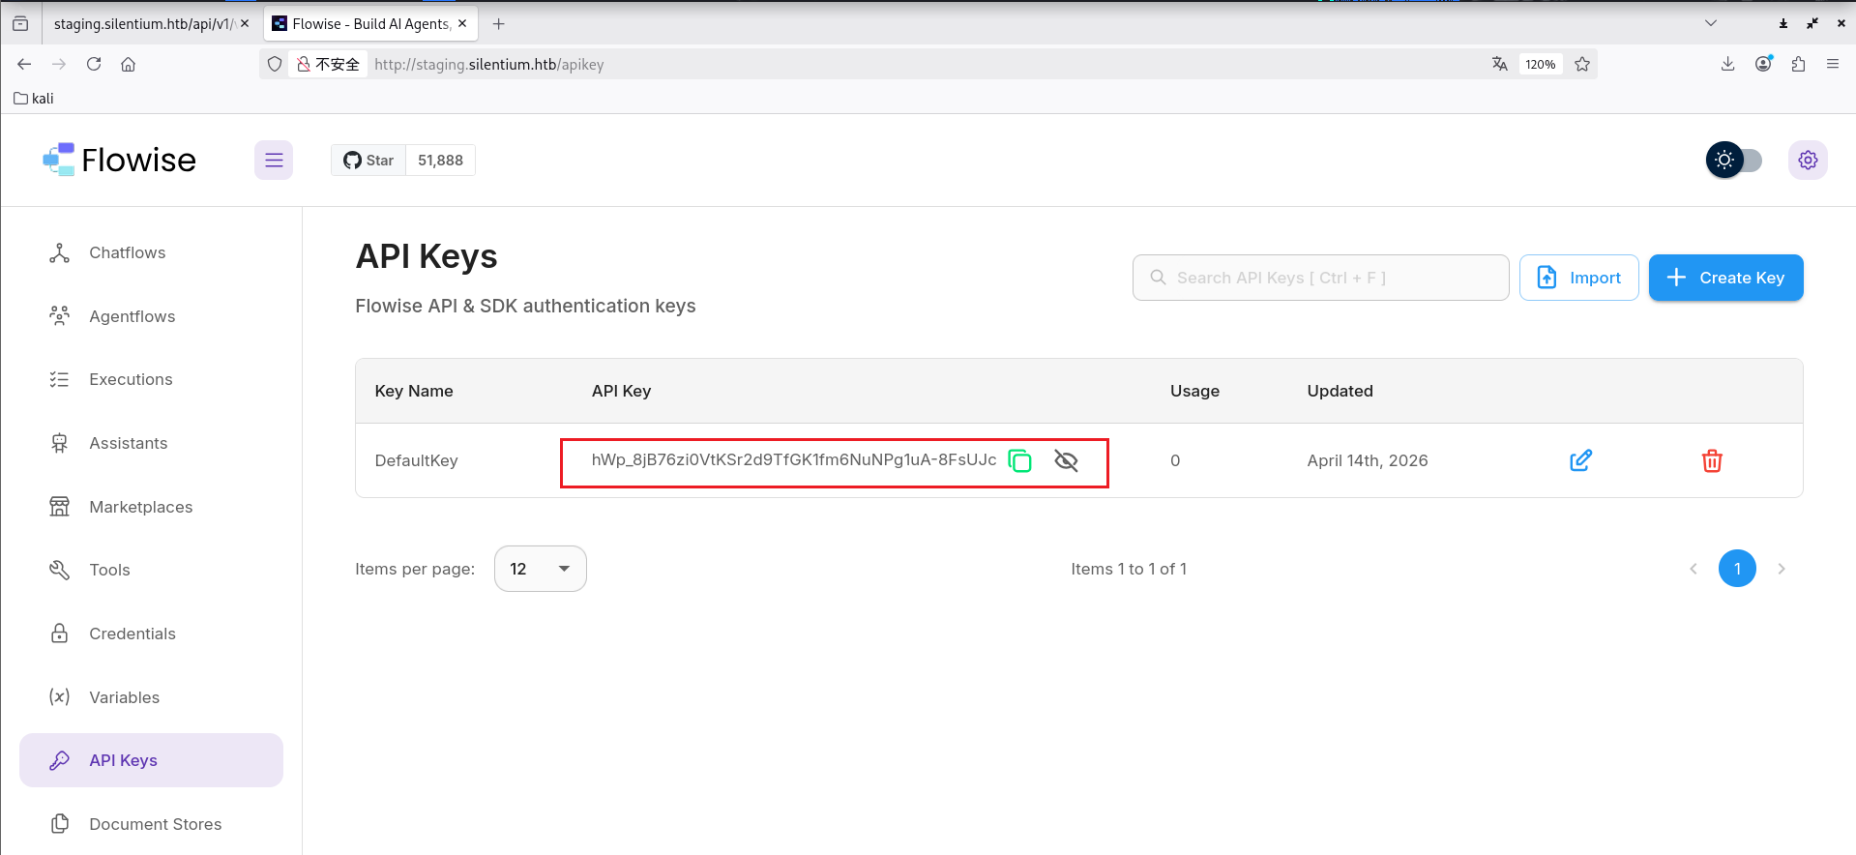The image size is (1856, 855).
Task: Edit the DefaultKey entry
Action: coord(1579,460)
